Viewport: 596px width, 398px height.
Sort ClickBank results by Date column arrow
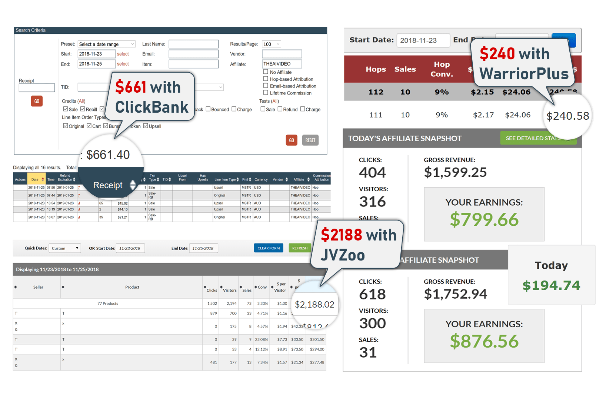click(43, 179)
